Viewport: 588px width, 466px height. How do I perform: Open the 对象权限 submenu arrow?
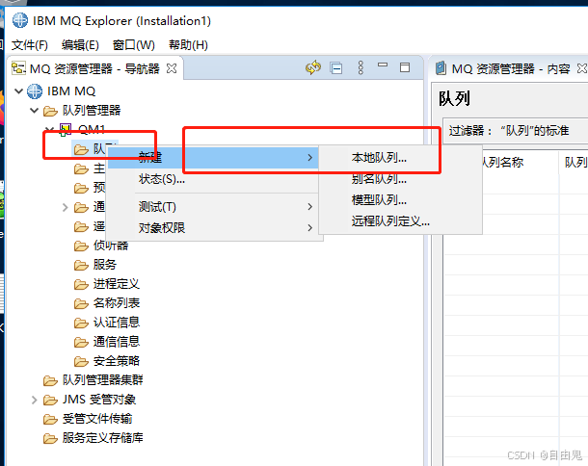pos(309,227)
